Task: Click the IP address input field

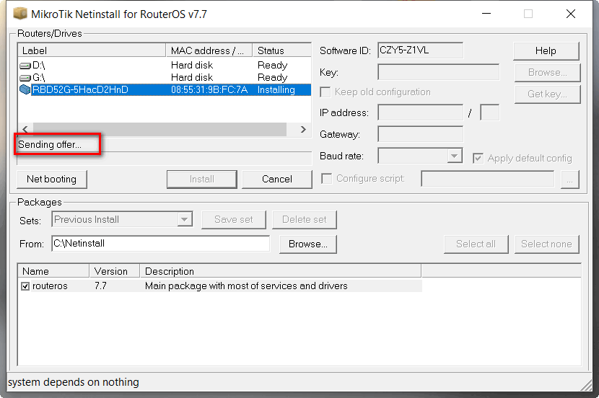Action: click(420, 112)
